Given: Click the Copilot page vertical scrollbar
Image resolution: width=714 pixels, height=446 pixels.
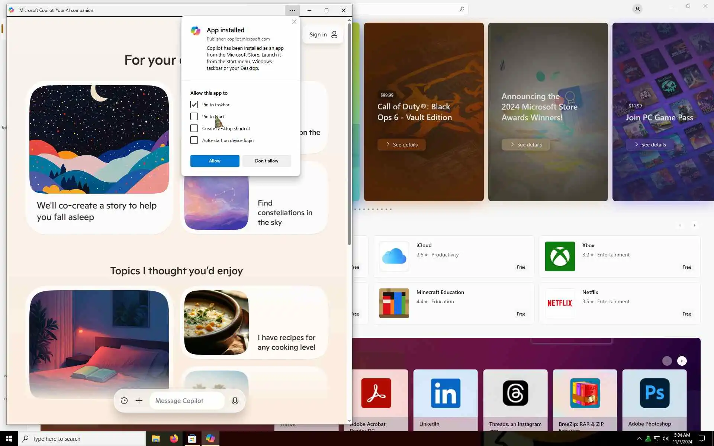Looking at the screenshot, I should click(x=349, y=134).
